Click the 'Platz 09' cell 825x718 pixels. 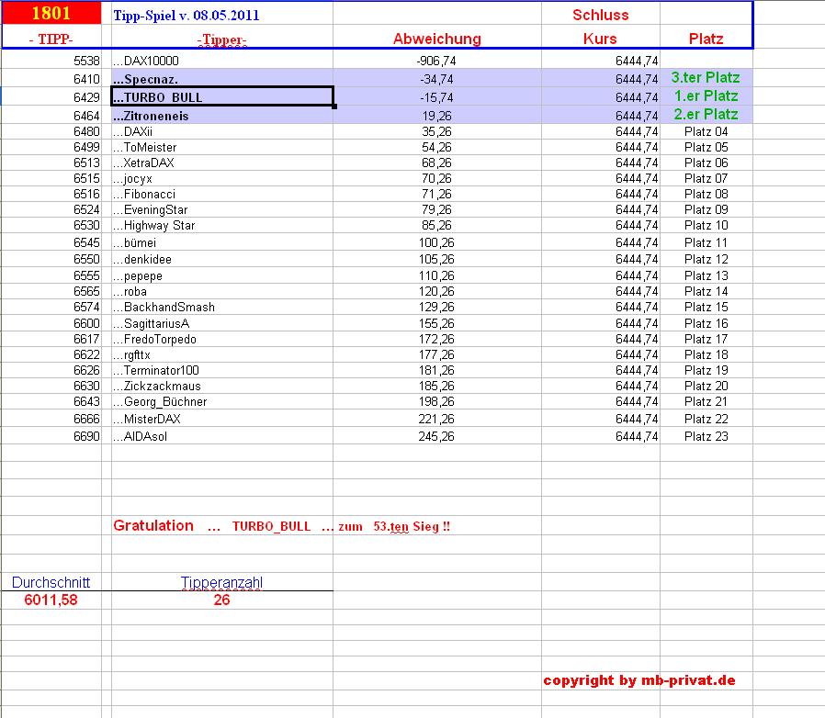click(x=706, y=210)
